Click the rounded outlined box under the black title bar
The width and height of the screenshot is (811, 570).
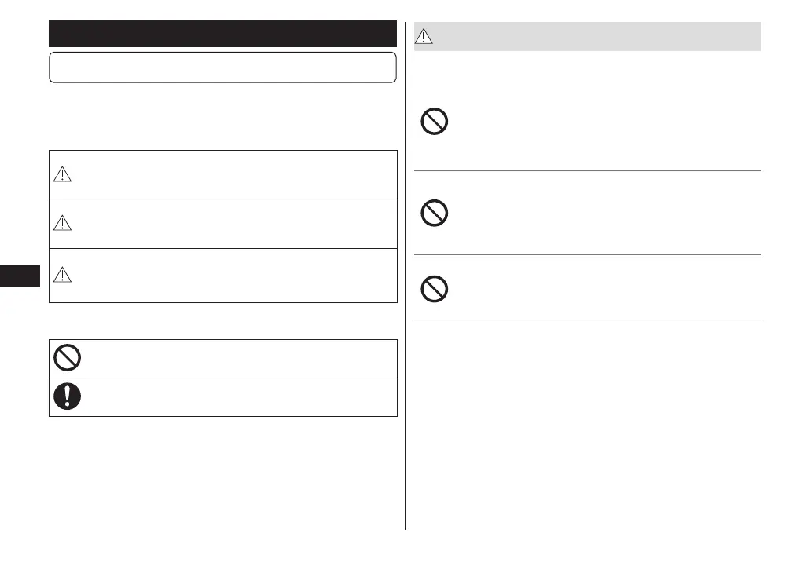point(222,68)
